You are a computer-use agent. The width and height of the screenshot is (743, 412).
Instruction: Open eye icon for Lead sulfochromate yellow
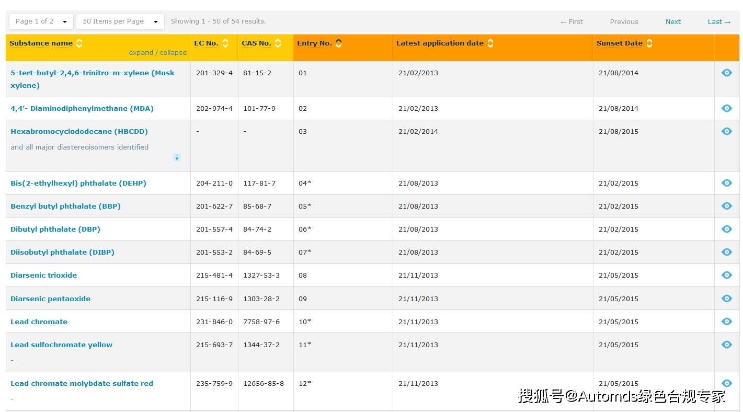(726, 345)
